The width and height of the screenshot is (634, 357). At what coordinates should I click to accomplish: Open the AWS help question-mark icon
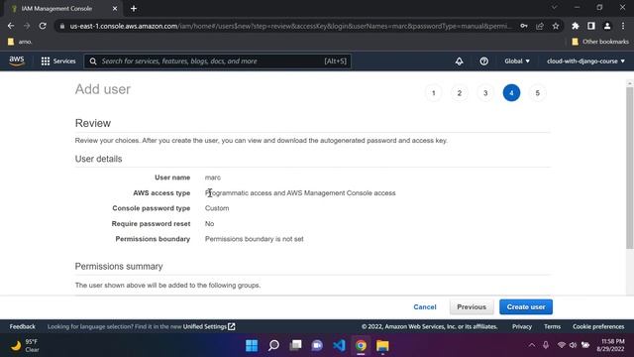(x=483, y=61)
